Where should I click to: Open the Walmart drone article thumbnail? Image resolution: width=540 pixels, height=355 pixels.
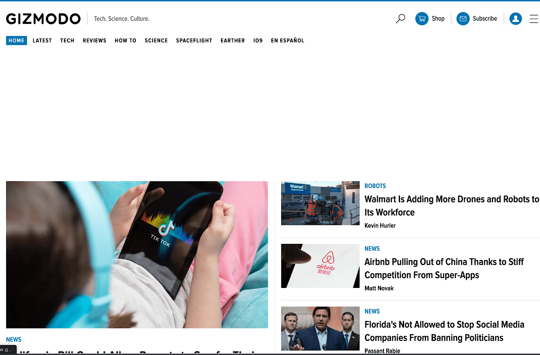320,203
